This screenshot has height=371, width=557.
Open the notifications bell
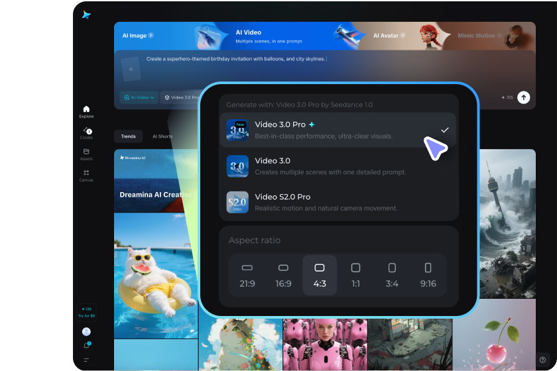coord(86,345)
